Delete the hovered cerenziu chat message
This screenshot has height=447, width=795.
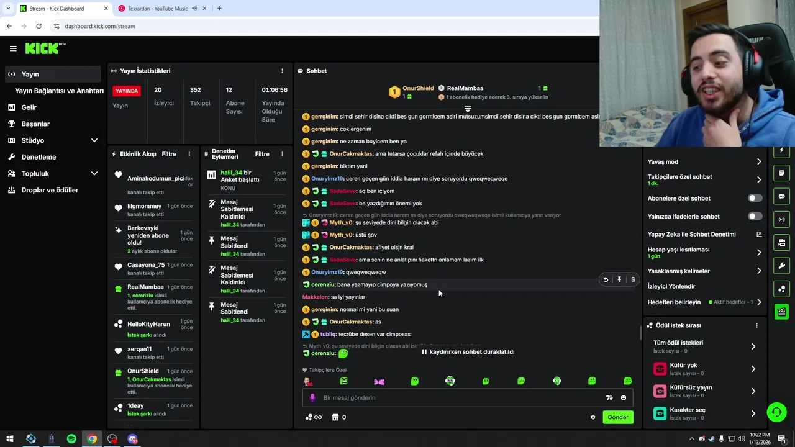[633, 280]
